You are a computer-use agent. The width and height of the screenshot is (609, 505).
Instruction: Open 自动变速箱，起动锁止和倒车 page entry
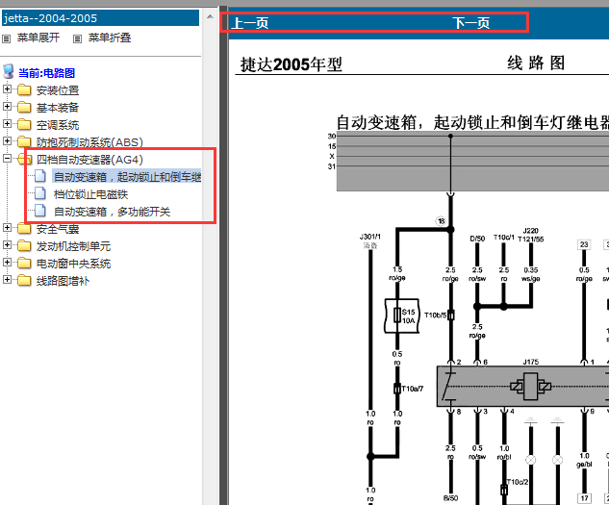point(127,177)
